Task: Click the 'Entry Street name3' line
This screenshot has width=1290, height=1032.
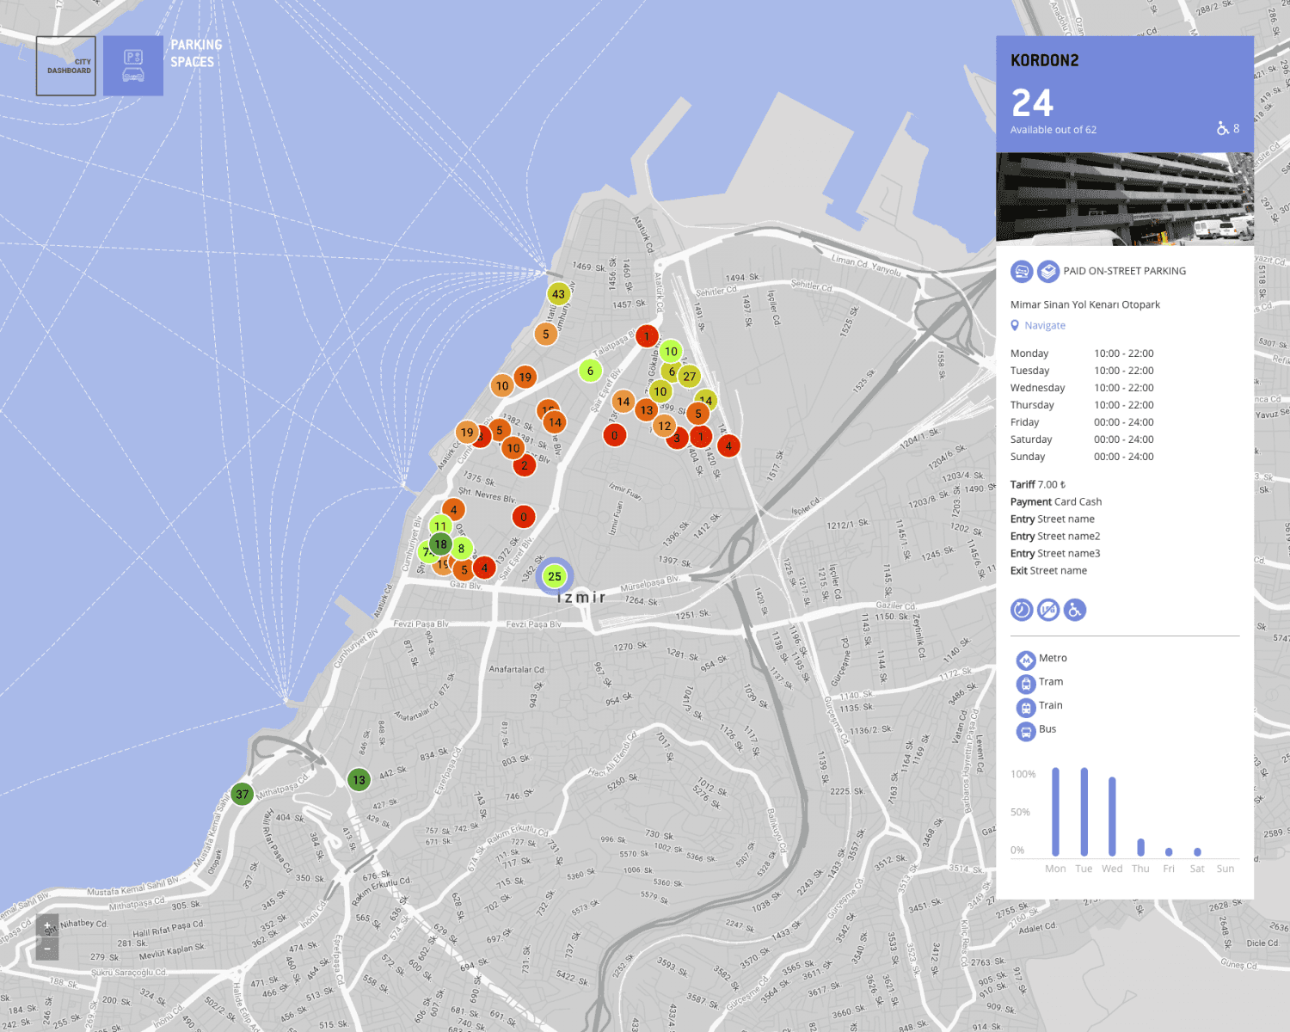Action: (x=1055, y=554)
